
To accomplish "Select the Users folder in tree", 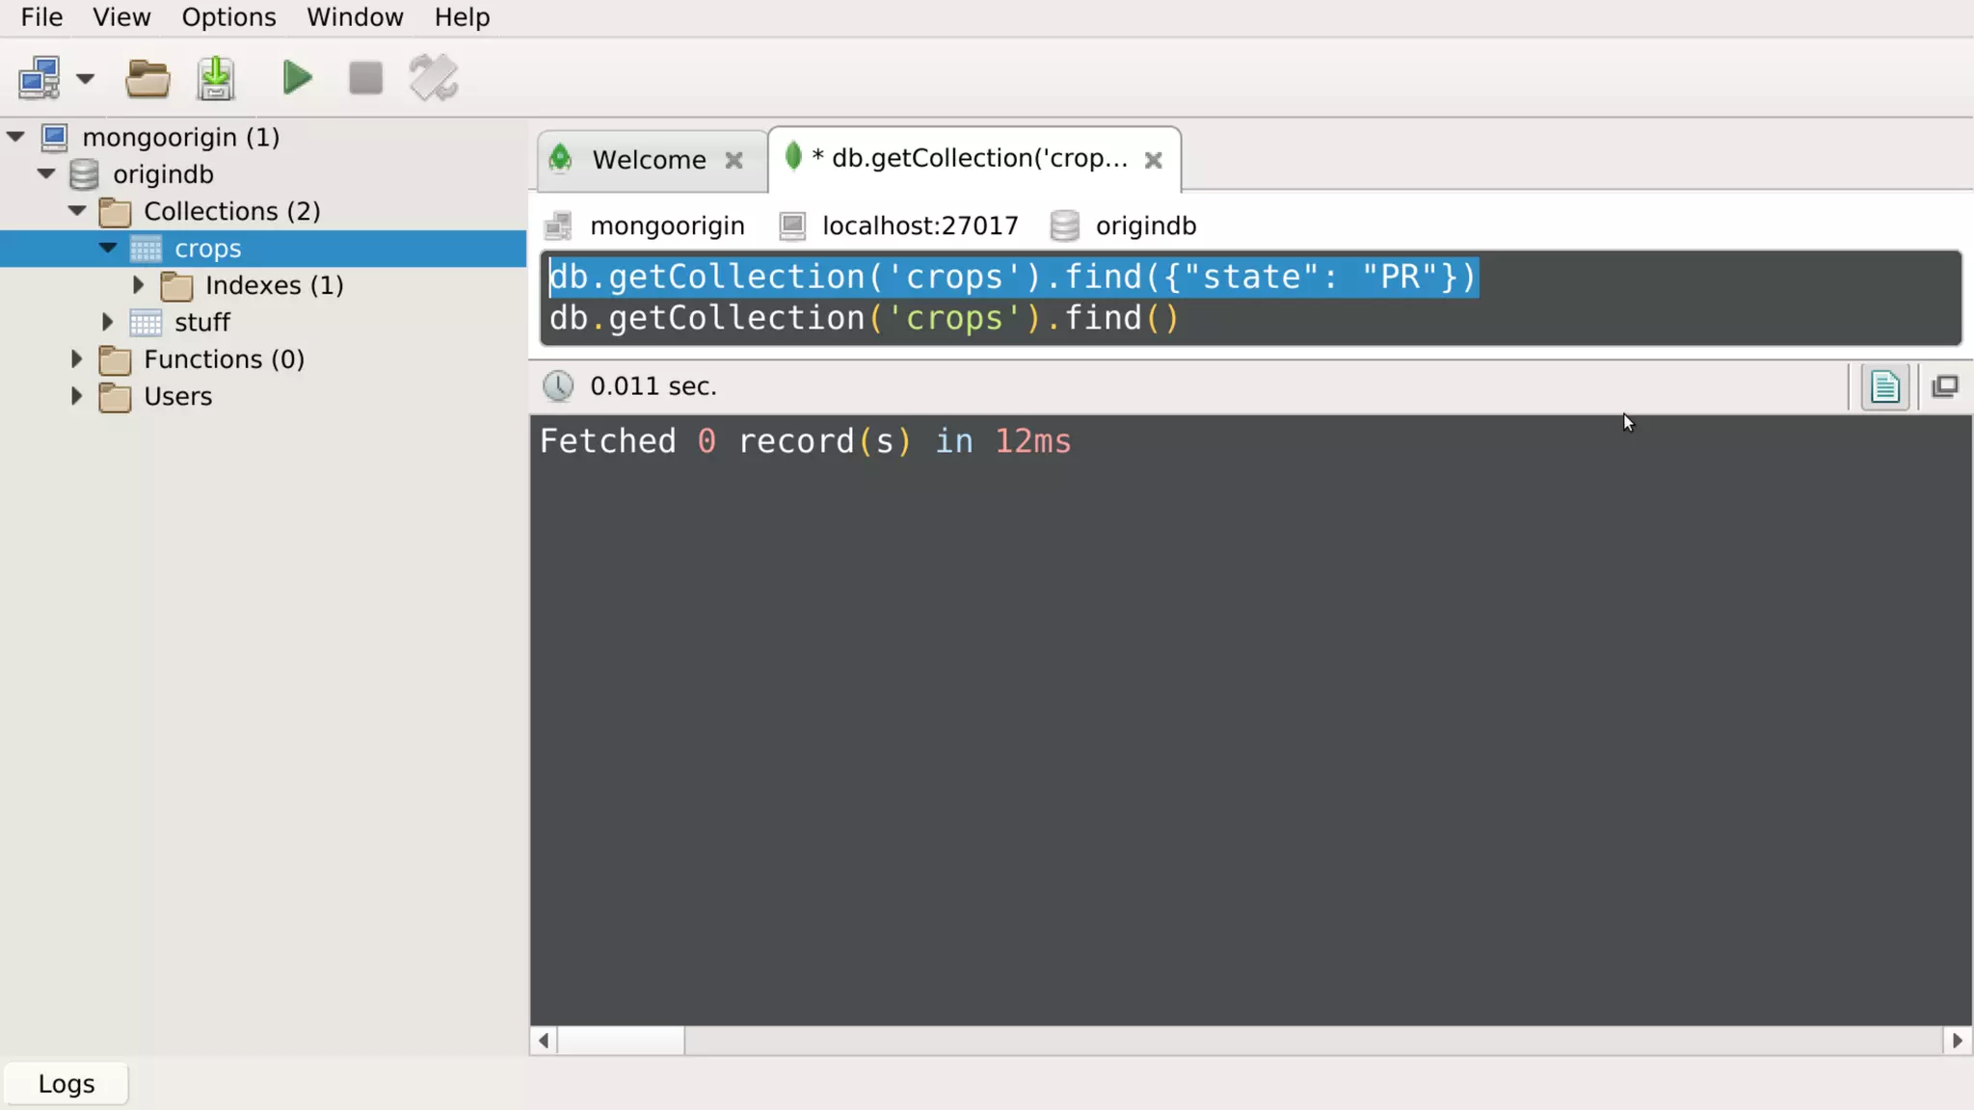I will click(x=177, y=397).
